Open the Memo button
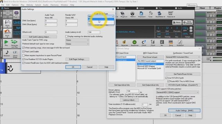 point(177,22)
